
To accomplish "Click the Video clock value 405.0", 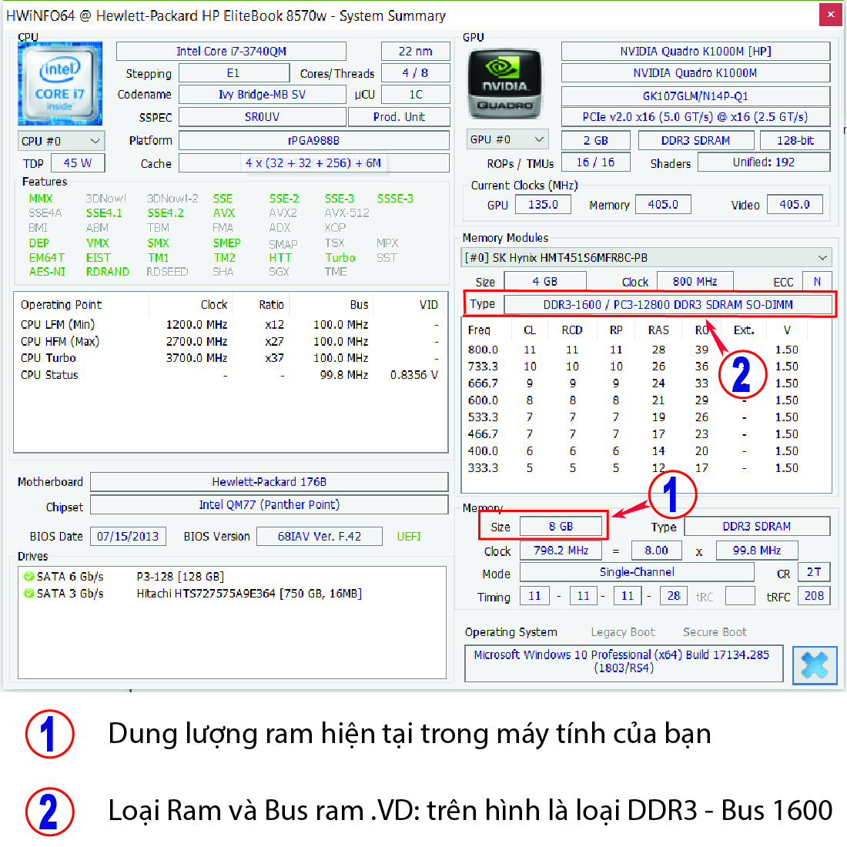I will point(795,204).
